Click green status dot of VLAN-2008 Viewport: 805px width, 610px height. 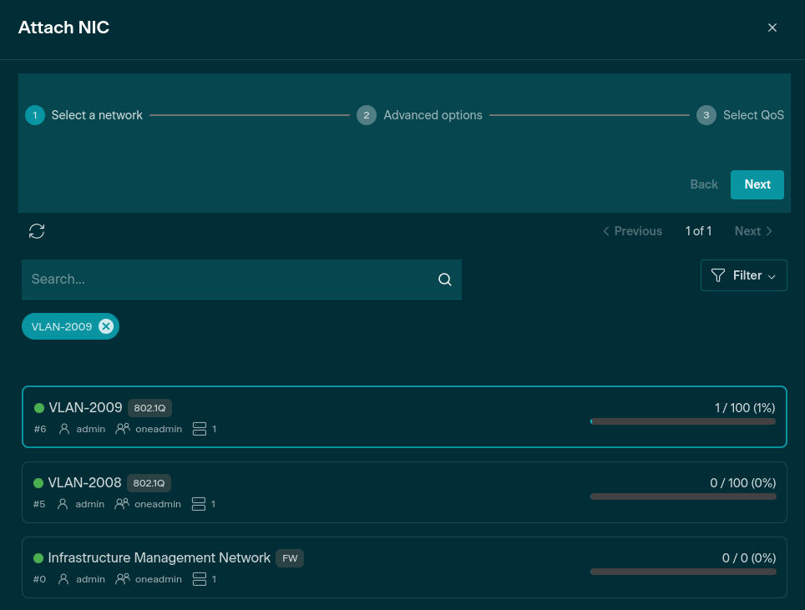[38, 483]
